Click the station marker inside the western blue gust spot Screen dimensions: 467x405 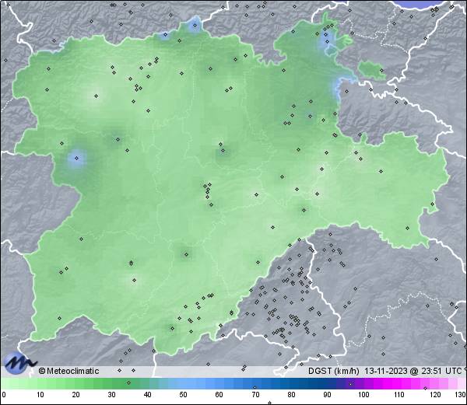click(x=76, y=159)
